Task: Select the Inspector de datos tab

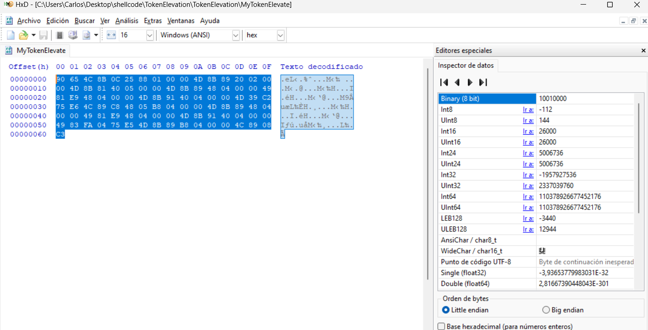Action: click(x=466, y=66)
